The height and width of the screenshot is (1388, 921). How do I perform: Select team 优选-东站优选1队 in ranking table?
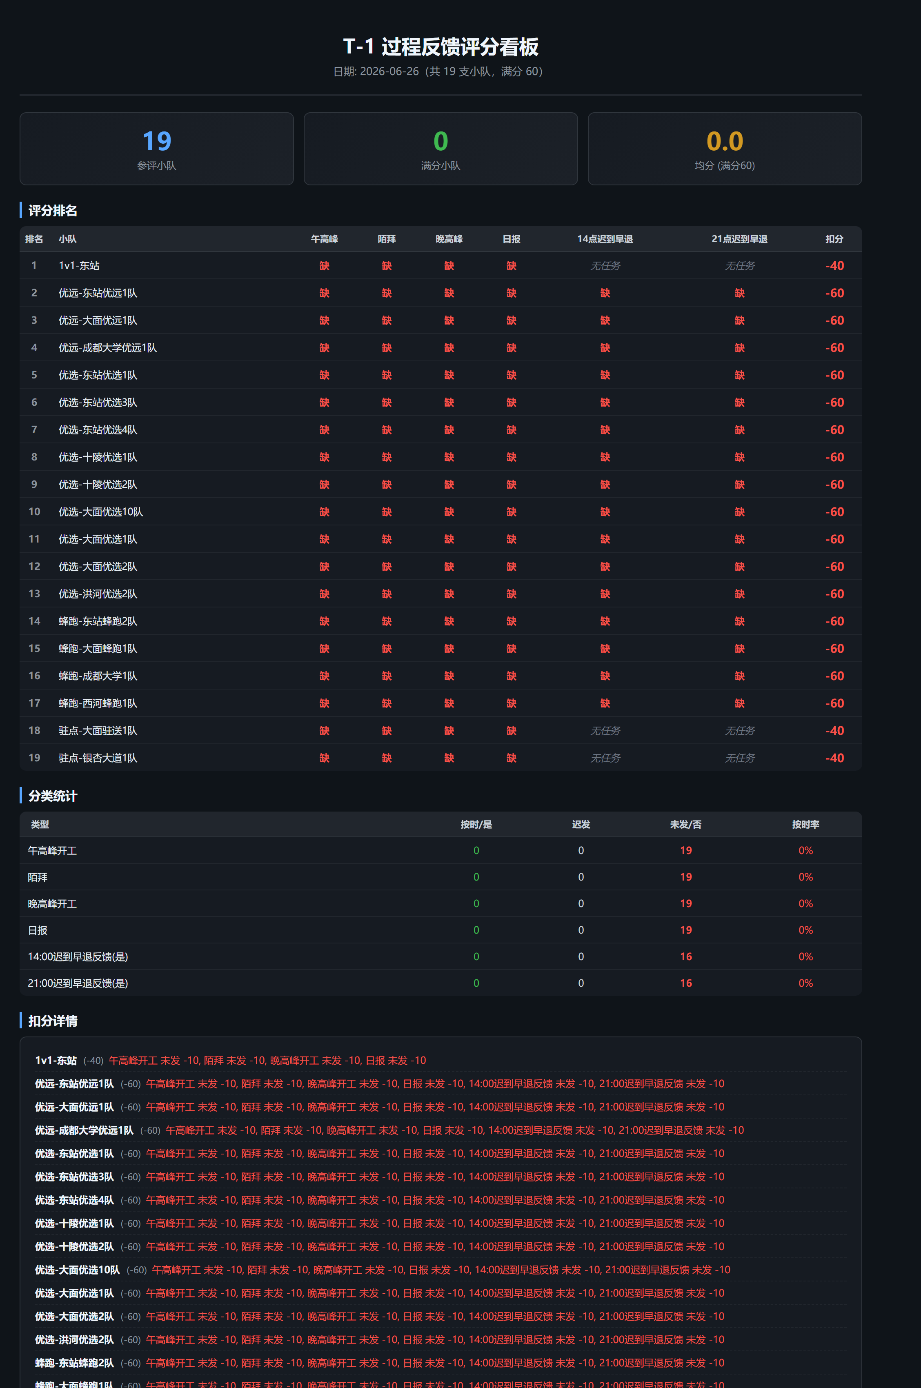(x=98, y=375)
